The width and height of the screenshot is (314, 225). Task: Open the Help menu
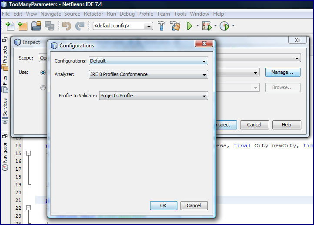coord(218,14)
